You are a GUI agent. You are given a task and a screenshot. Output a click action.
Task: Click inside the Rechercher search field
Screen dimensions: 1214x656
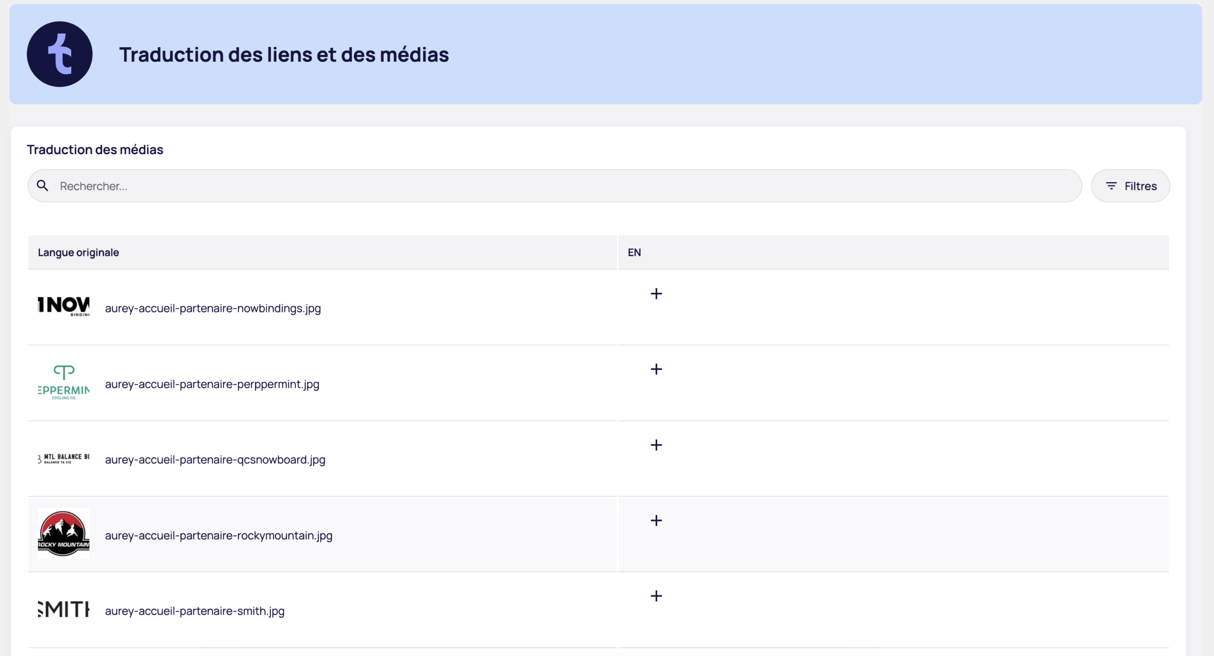point(190,186)
